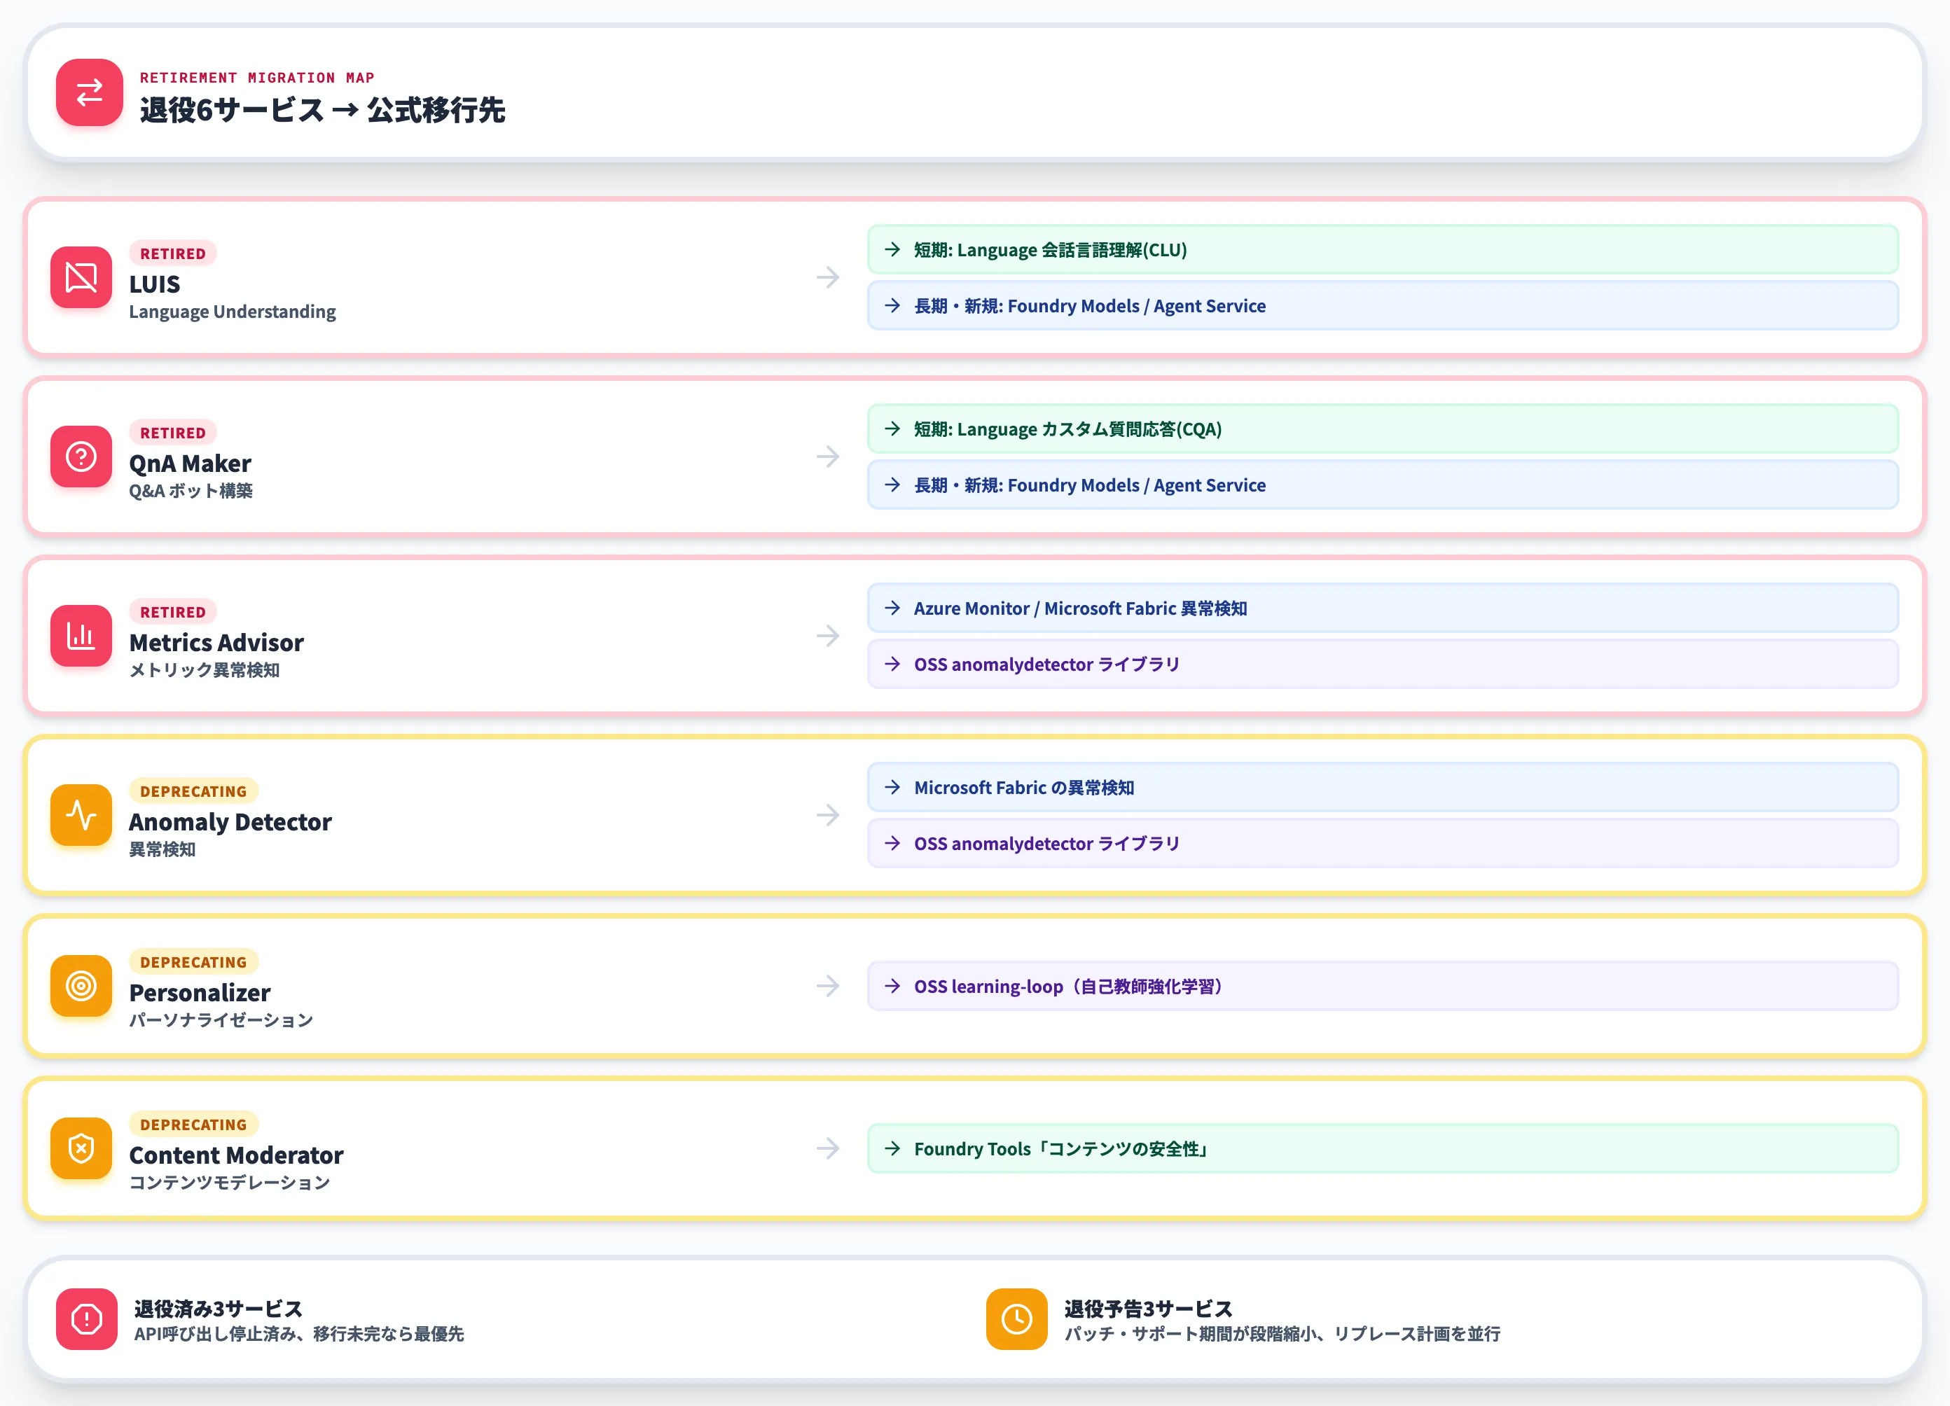Click the red alert icon for 退役済み3サービス
Viewport: 1950px width, 1406px height.
click(86, 1319)
